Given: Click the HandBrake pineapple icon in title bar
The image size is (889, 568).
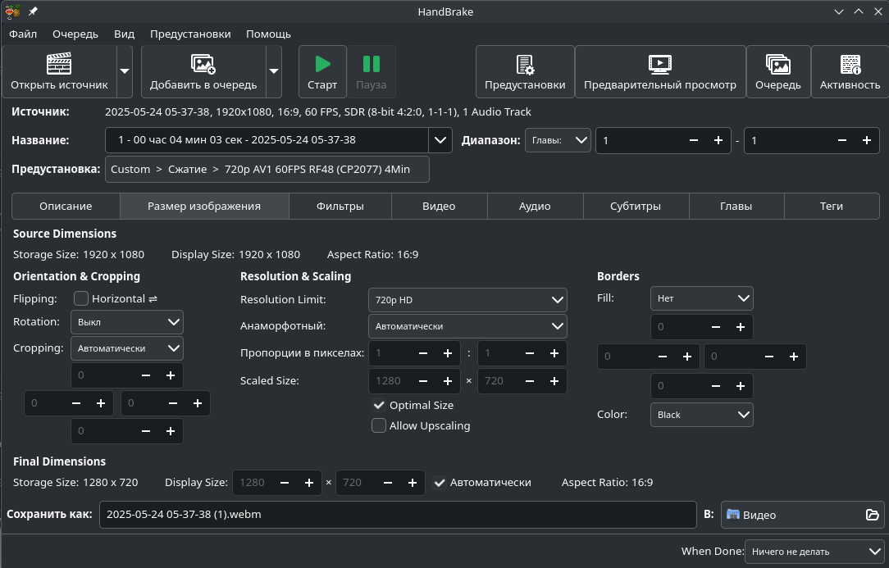Looking at the screenshot, I should pyautogui.click(x=12, y=11).
